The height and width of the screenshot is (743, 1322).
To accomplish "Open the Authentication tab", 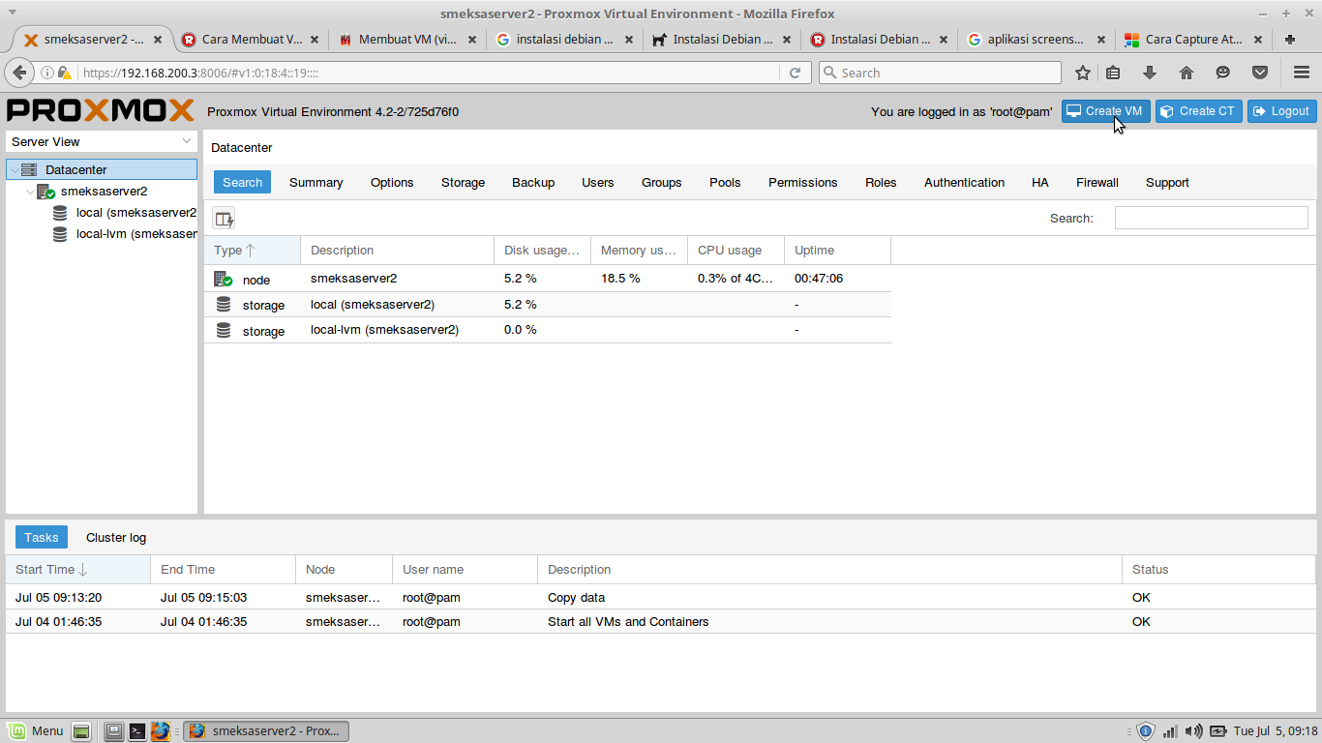I will coord(964,182).
